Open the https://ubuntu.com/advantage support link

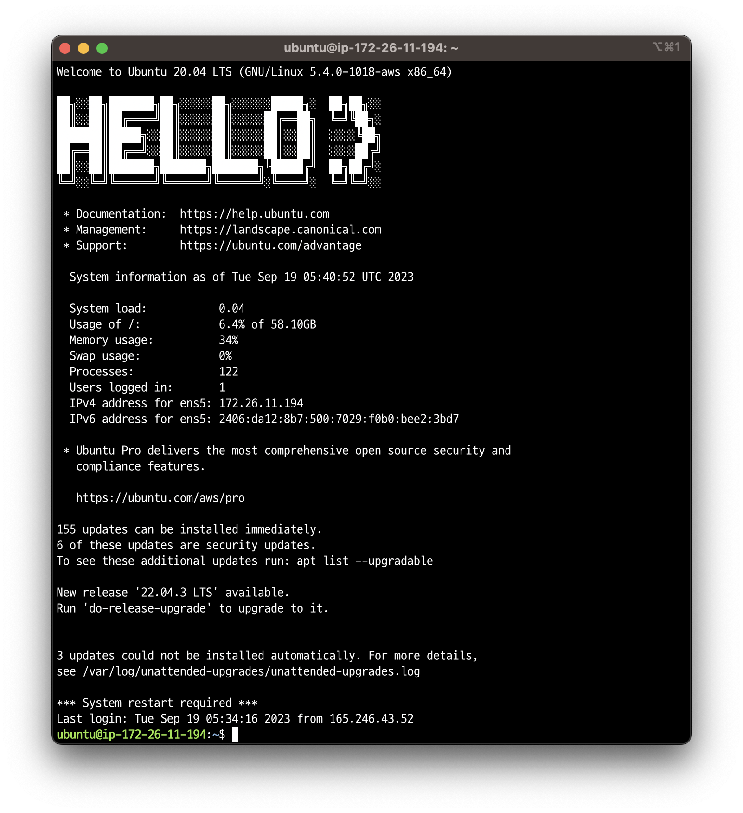tap(271, 245)
